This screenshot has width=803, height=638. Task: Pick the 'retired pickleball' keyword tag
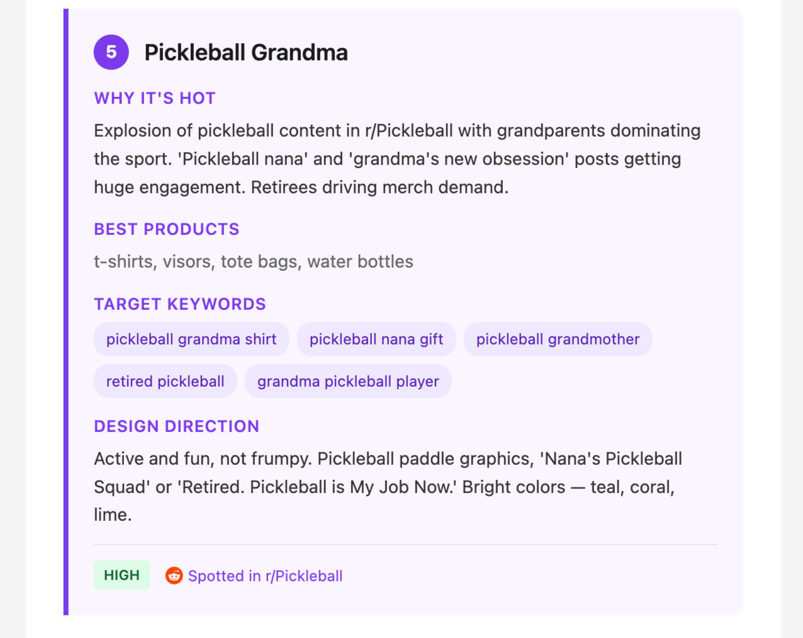tap(166, 382)
